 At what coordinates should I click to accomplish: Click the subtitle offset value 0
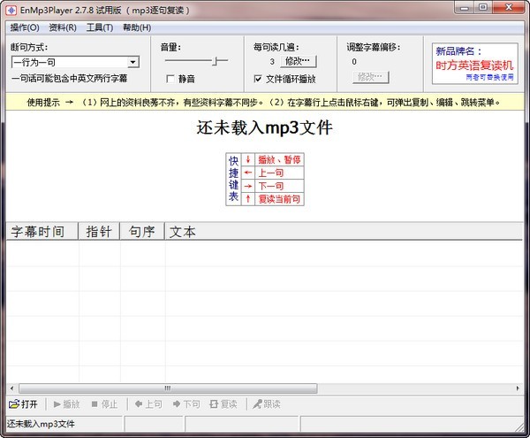point(354,62)
